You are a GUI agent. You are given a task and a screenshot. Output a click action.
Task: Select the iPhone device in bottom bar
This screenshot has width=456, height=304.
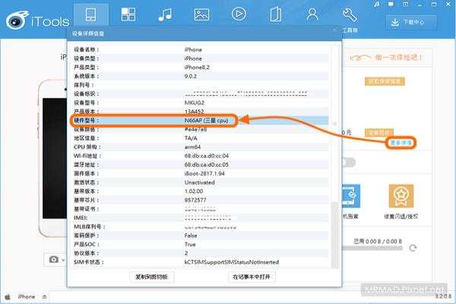click(26, 296)
